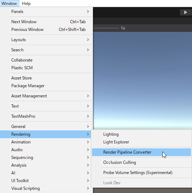This screenshot has height=193, width=192.
Task: Open the Window menu in the menu bar
Action: [x=10, y=4]
